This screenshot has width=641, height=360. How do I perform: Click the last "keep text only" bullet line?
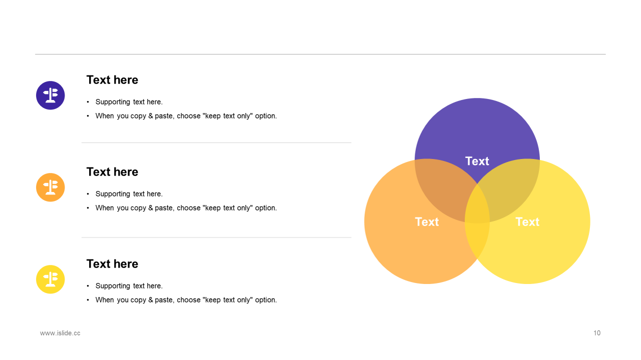click(x=186, y=300)
